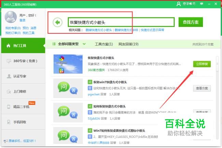Click 查看方案 for 恢复win7快捷方式小箭头

coord(202,88)
